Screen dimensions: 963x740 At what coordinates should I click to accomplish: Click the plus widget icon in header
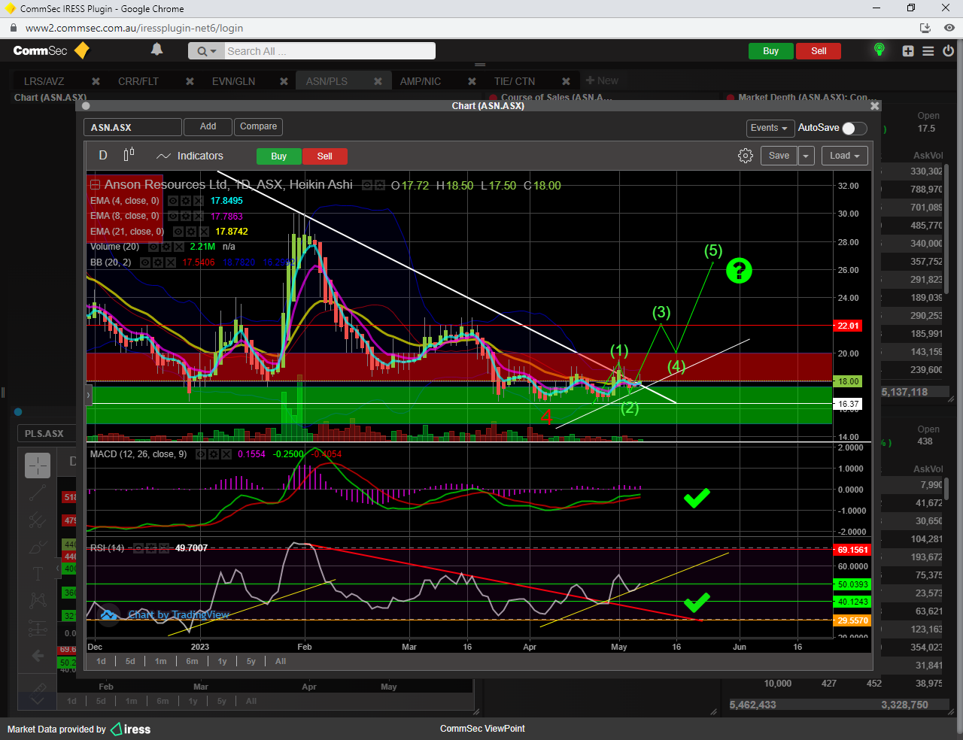[x=908, y=51]
